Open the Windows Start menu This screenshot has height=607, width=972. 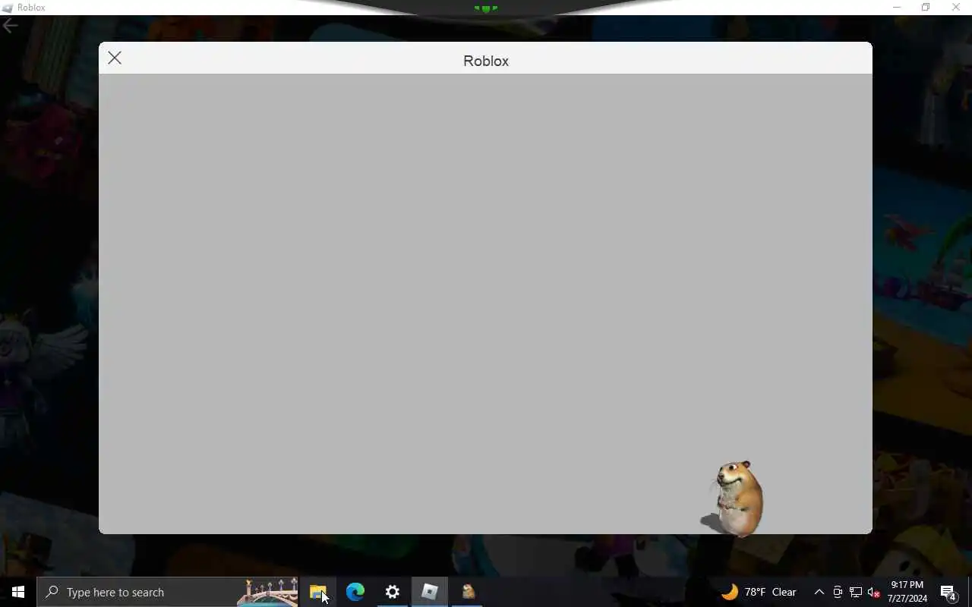(18, 592)
